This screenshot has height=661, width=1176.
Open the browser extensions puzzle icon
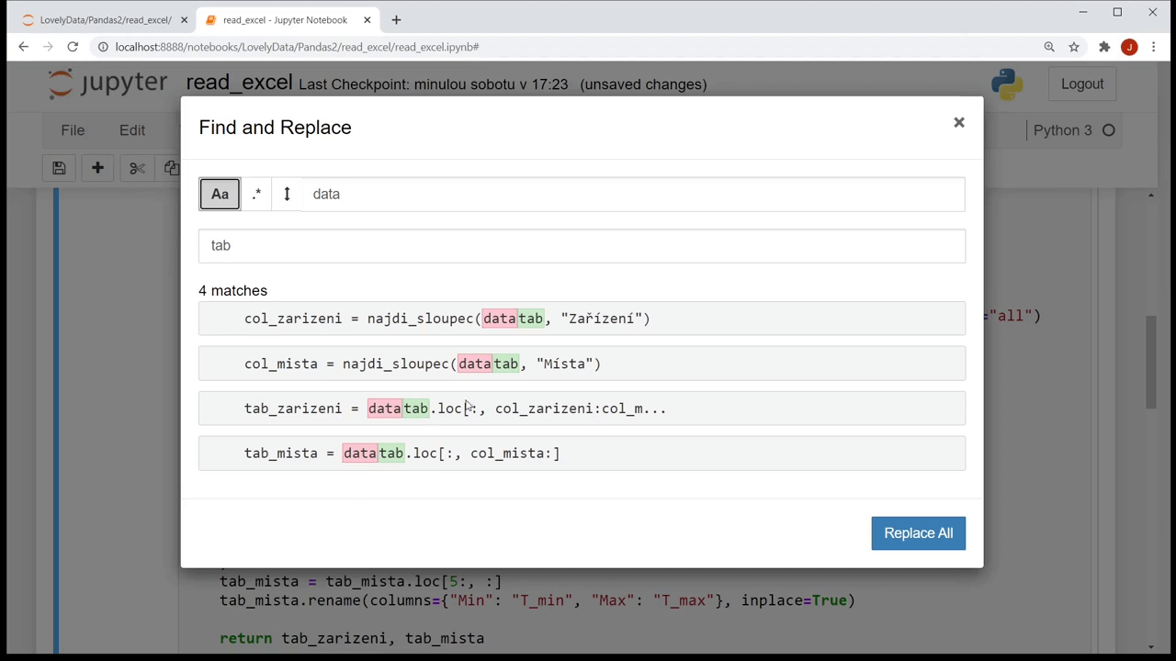(1104, 47)
